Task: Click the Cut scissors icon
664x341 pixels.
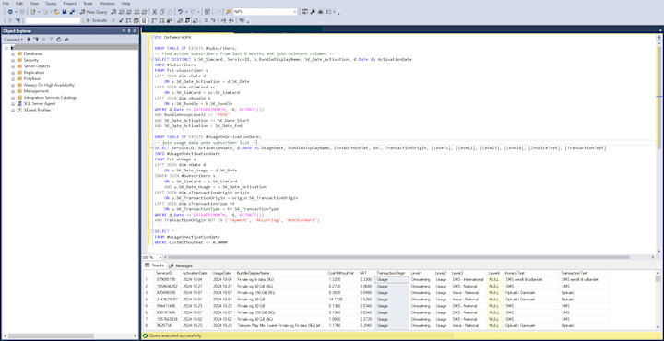Action: (x=154, y=12)
